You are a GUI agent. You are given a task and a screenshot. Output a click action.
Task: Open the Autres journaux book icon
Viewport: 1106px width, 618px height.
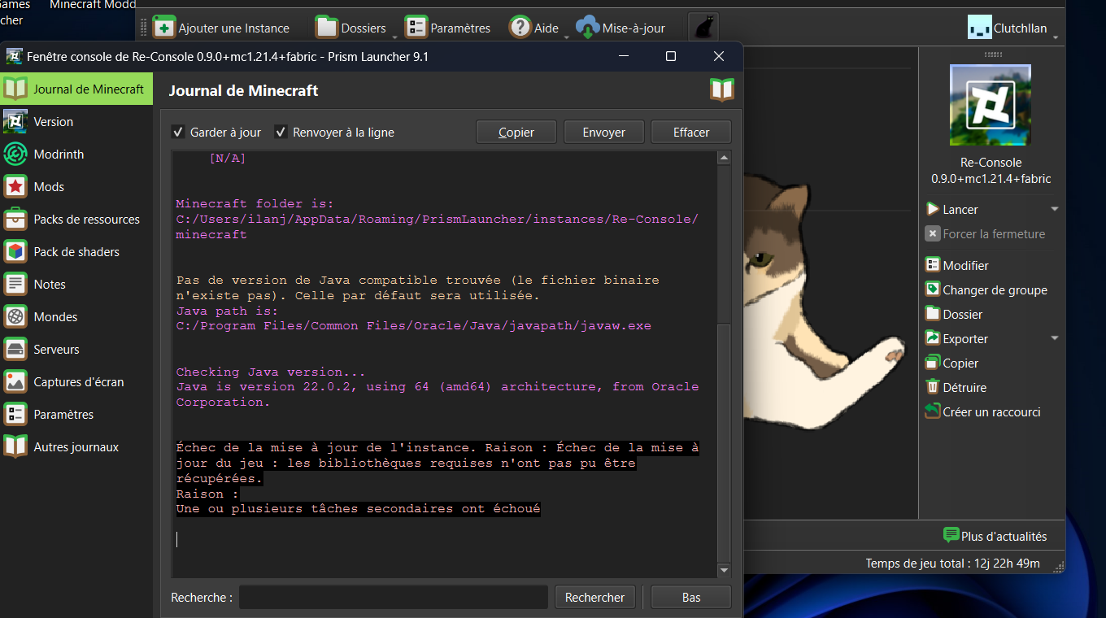point(15,447)
